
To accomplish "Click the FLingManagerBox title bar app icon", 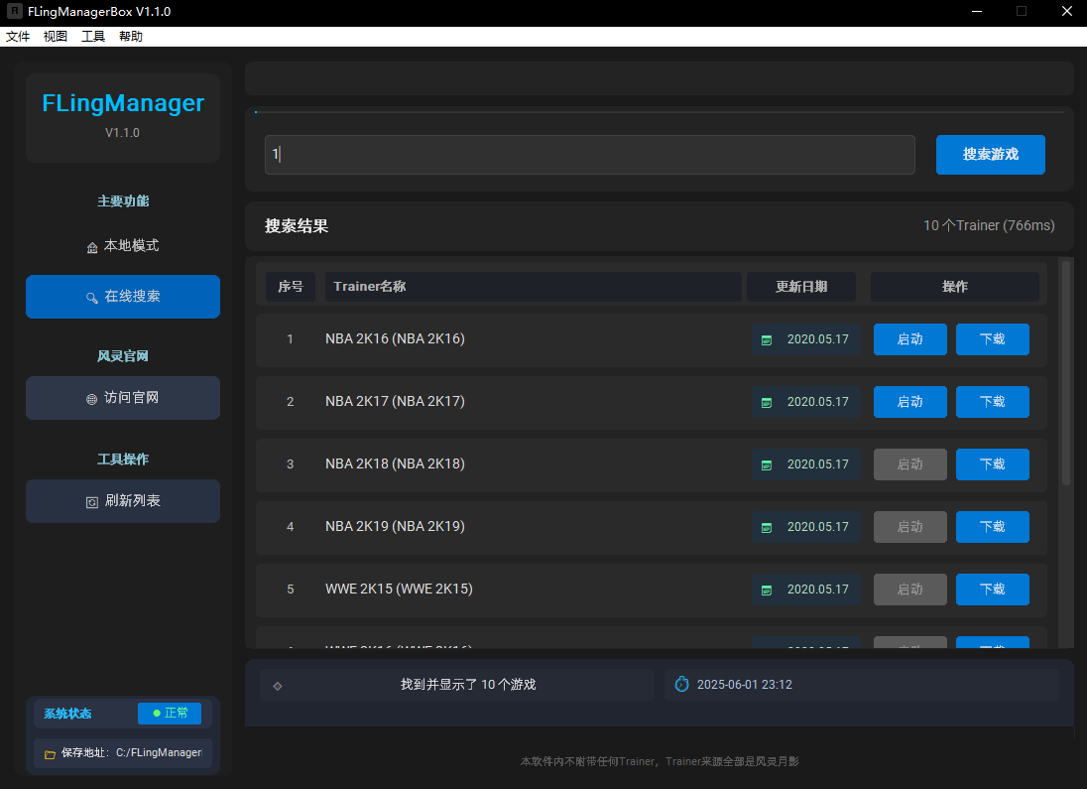I will coord(15,11).
